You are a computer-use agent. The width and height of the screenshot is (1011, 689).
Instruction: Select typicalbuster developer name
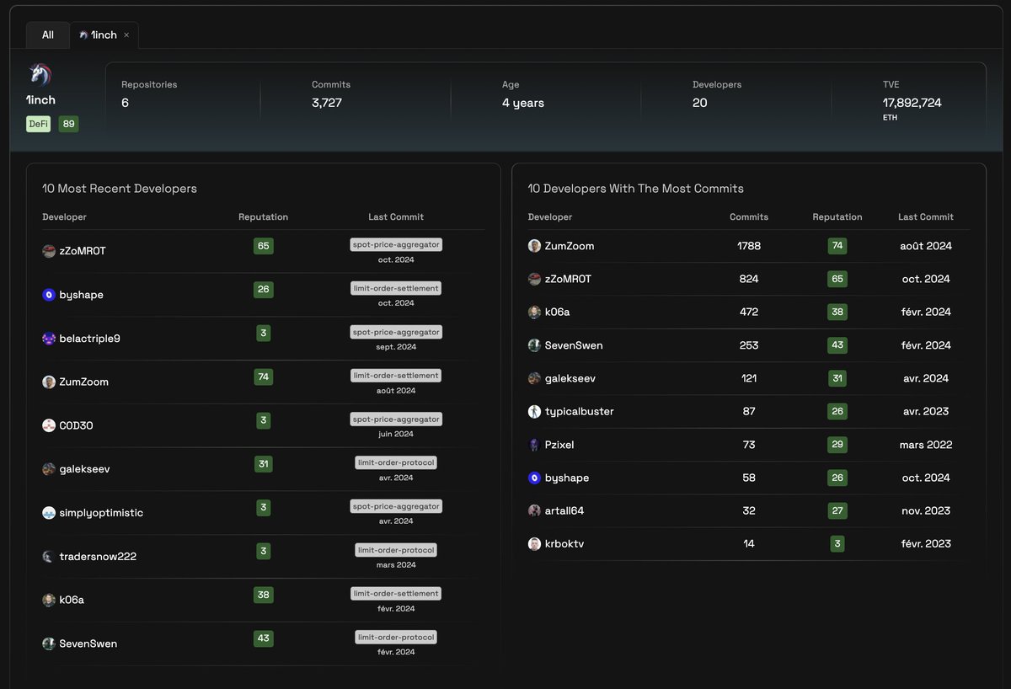point(580,411)
